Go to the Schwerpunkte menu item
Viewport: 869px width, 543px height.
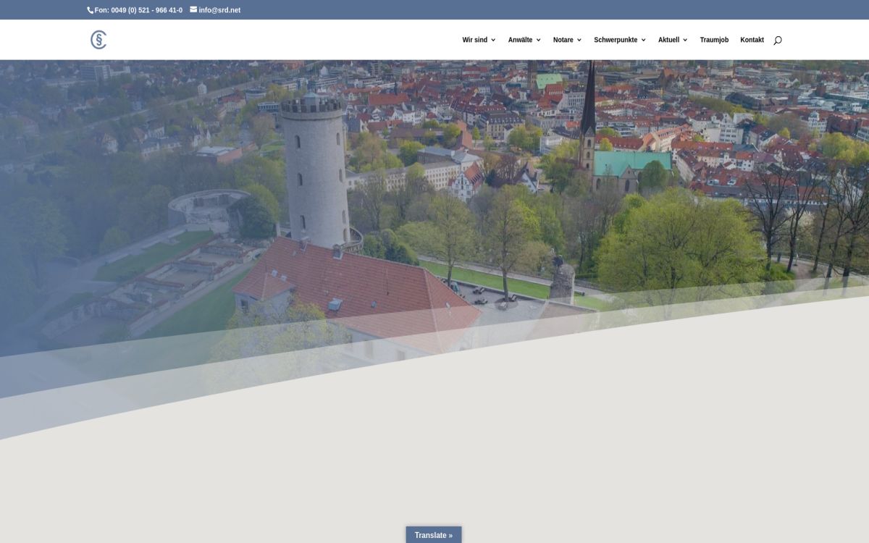click(x=616, y=40)
